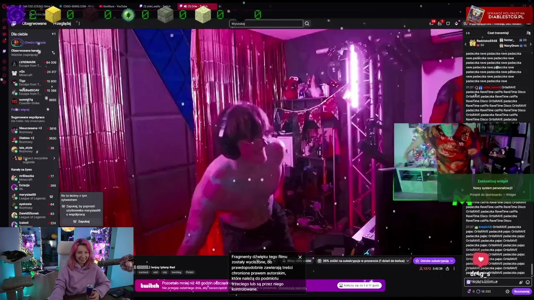The width and height of the screenshot is (534, 300).
Task: Open the emote picker in chat
Action: coord(527,282)
